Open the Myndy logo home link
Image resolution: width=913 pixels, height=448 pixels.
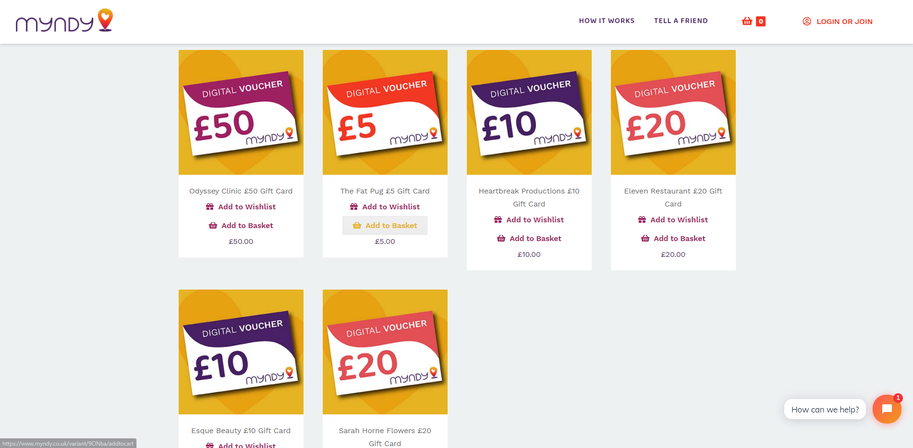pos(64,21)
